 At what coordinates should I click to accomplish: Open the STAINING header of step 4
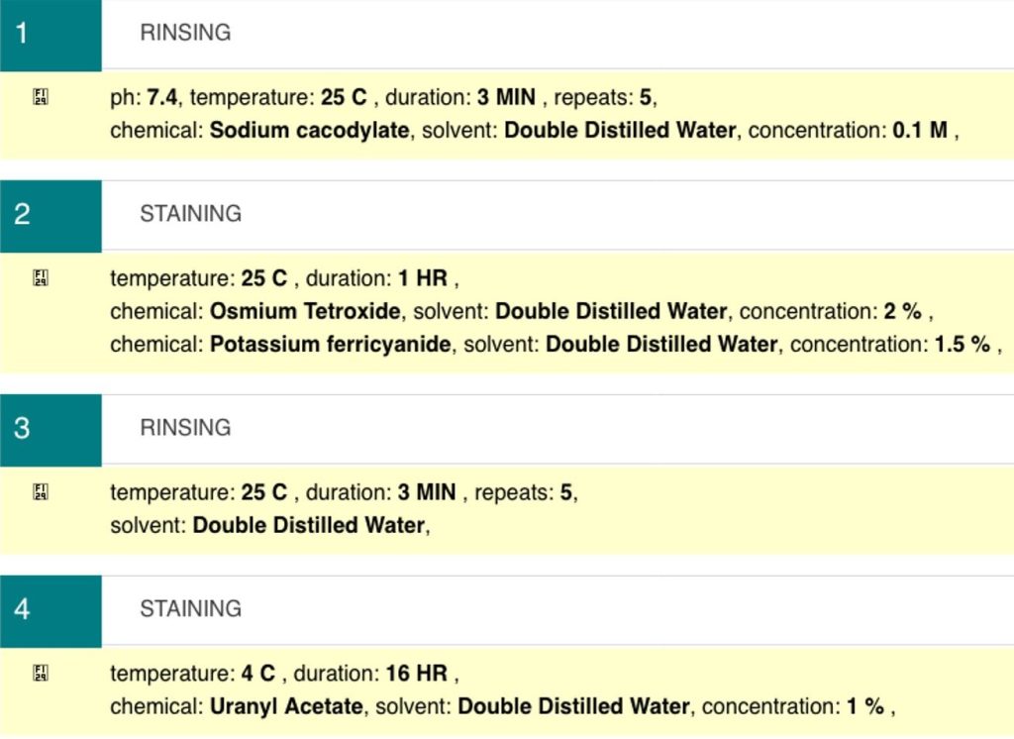pos(190,608)
